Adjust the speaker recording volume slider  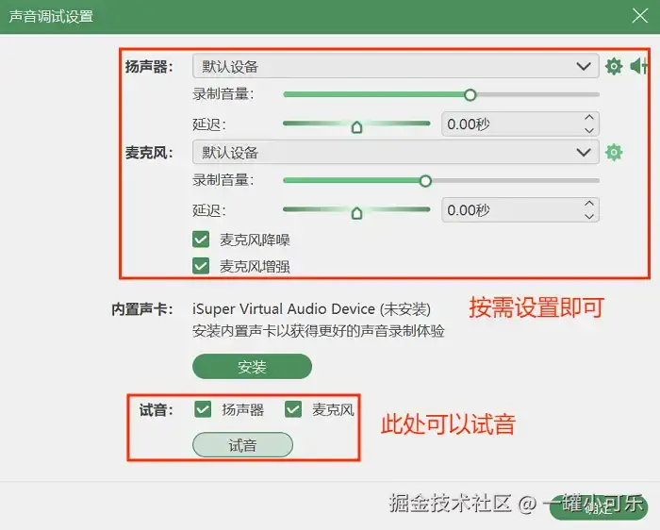tap(441, 94)
